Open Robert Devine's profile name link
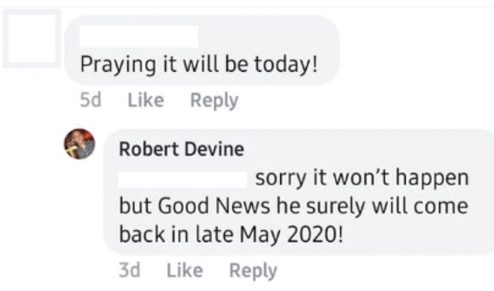Screen dimensions: 494x291 click(x=181, y=149)
